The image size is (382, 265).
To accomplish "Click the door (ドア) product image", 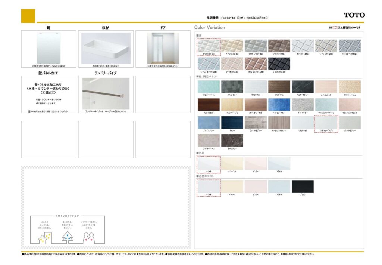I will [x=163, y=48].
